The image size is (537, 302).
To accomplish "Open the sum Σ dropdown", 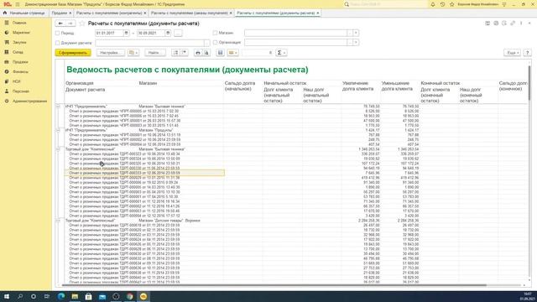I will pyautogui.click(x=282, y=53).
